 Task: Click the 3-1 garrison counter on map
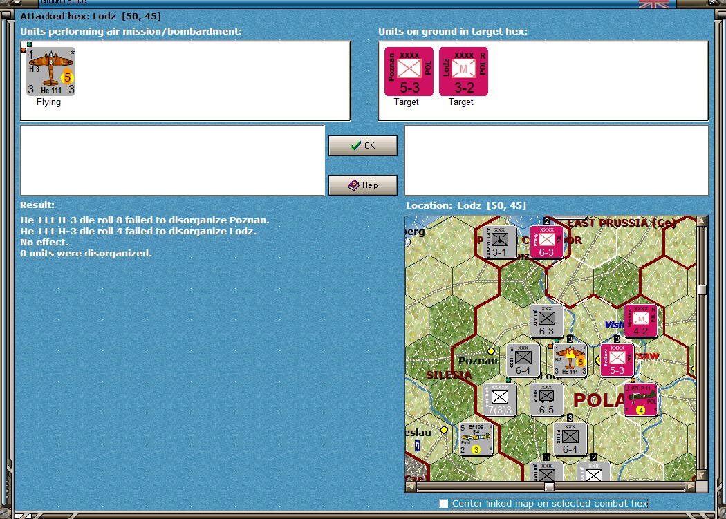click(x=500, y=242)
